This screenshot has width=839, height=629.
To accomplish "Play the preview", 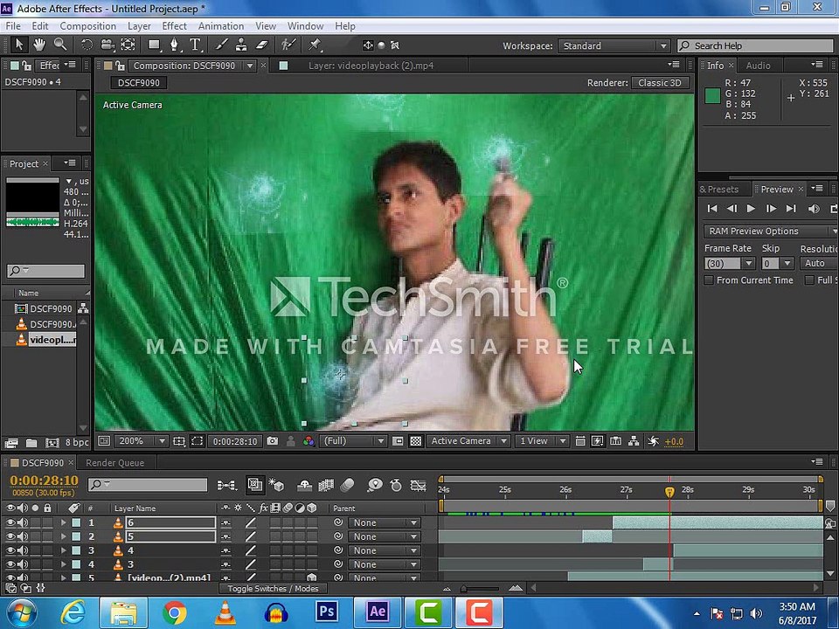I will (751, 209).
